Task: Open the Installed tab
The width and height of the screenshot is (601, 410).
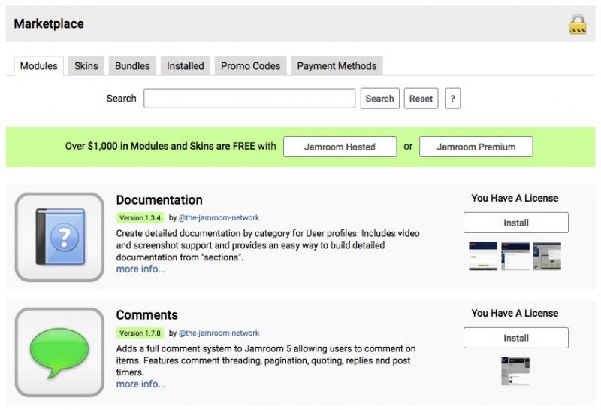Action: pos(186,66)
